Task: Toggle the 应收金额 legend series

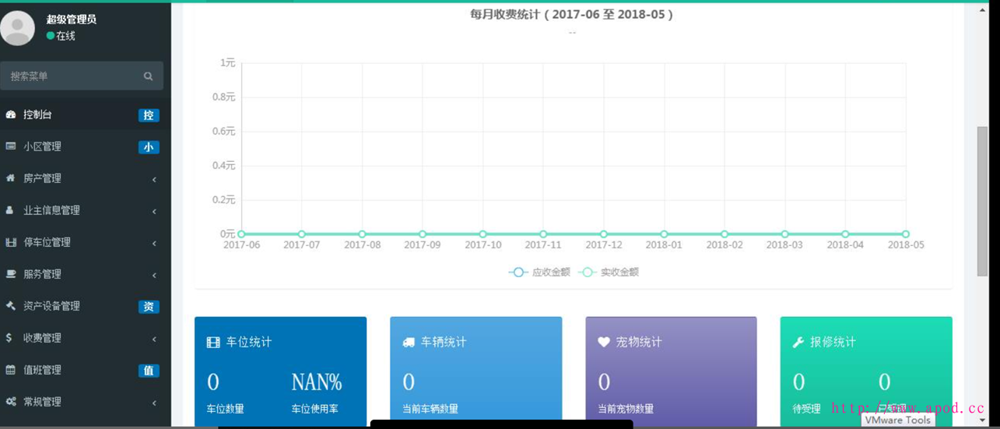Action: coord(539,272)
